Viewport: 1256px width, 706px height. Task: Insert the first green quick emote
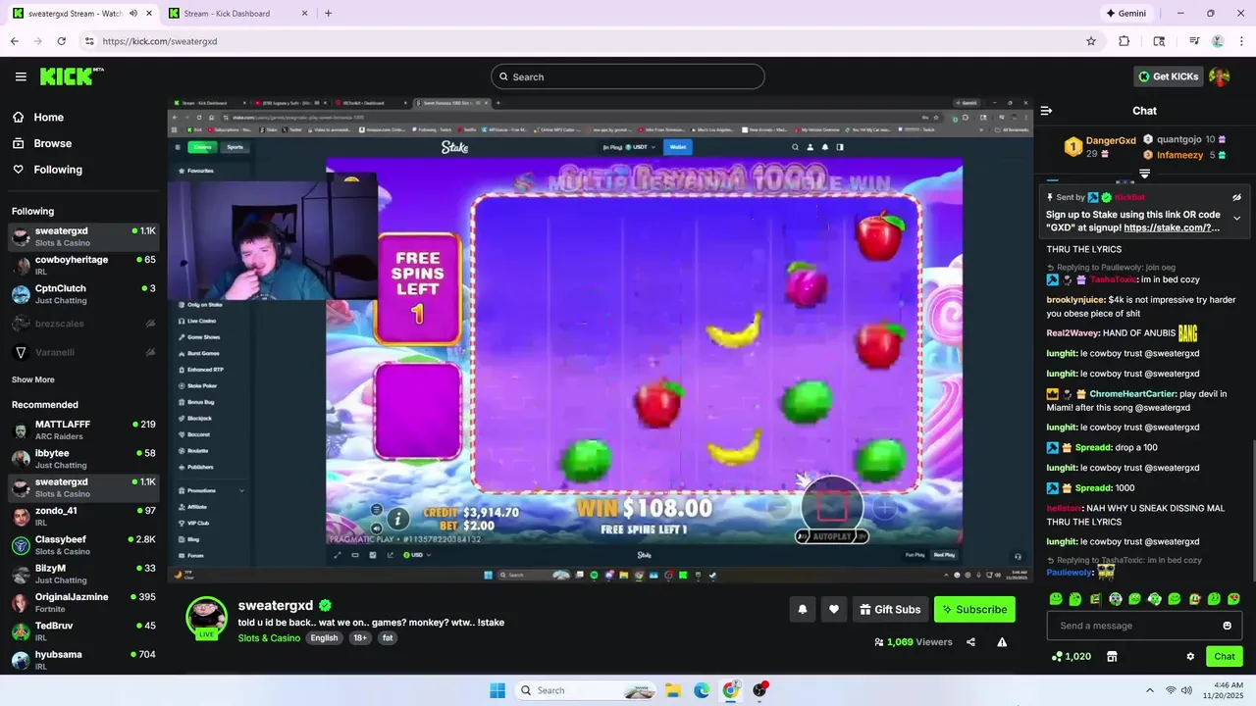(x=1056, y=598)
